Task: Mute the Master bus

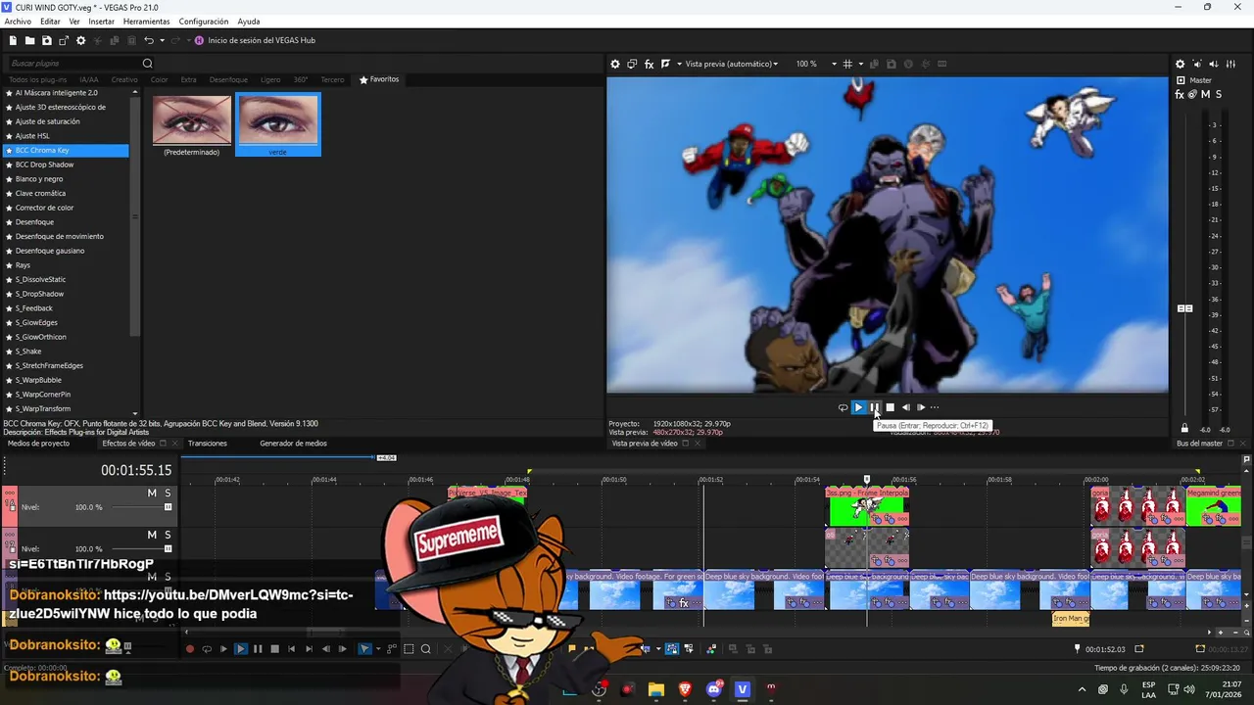Action: click(x=1205, y=94)
